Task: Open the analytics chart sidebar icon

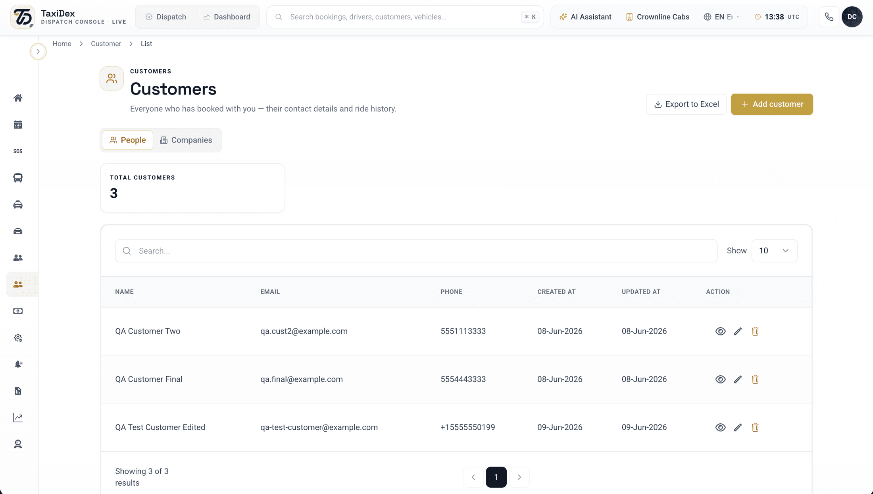Action: (x=18, y=417)
